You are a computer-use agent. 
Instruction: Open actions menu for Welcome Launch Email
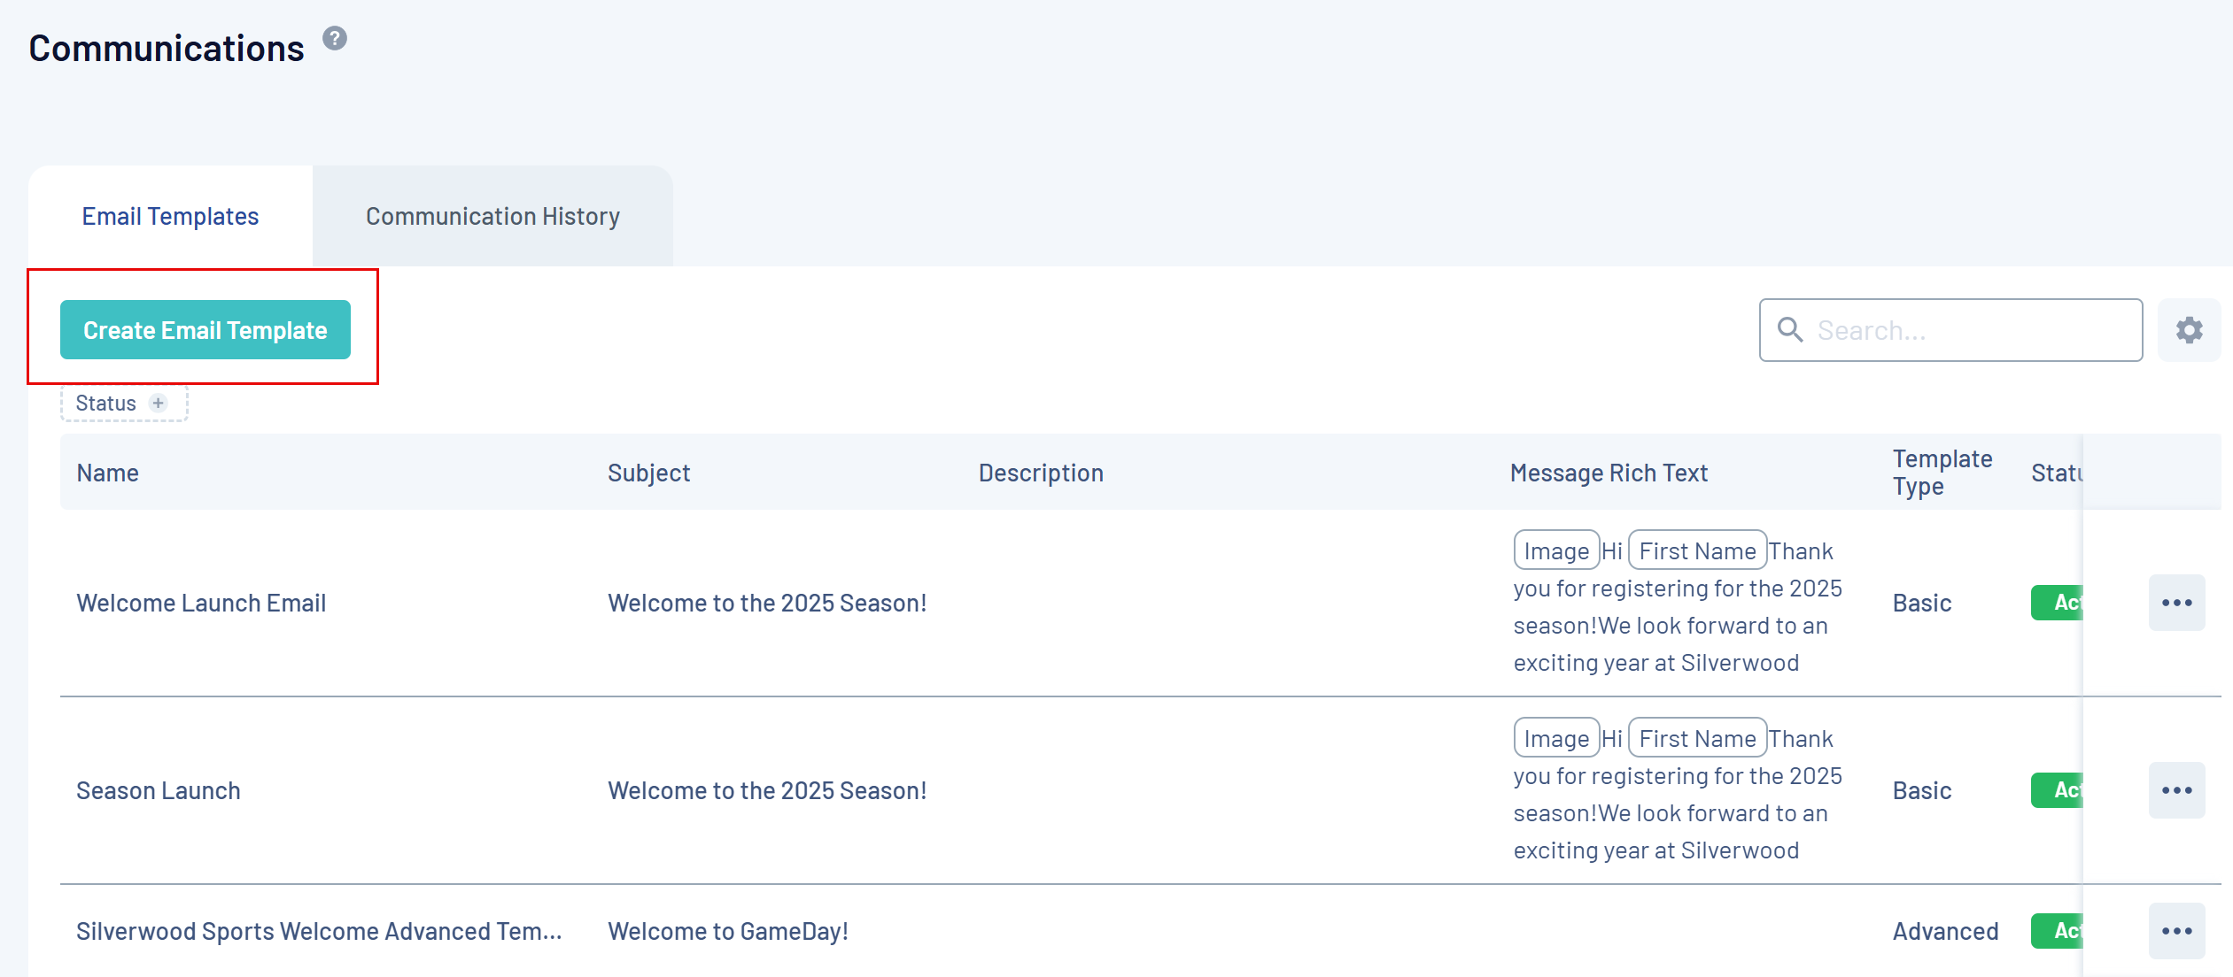pyautogui.click(x=2176, y=603)
